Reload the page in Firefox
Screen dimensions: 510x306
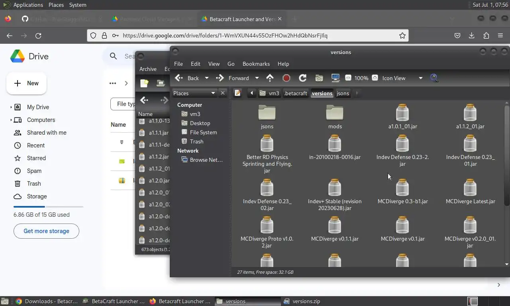(38, 35)
